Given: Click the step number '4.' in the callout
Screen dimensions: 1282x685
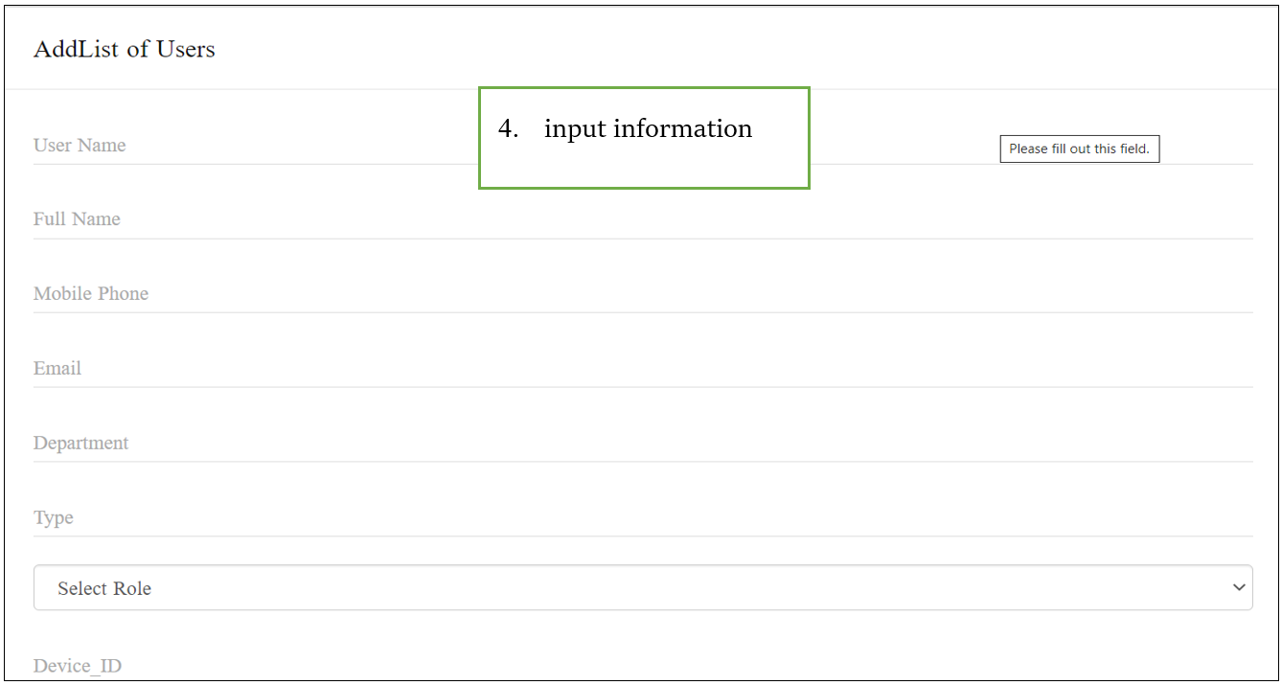Looking at the screenshot, I should tap(508, 128).
